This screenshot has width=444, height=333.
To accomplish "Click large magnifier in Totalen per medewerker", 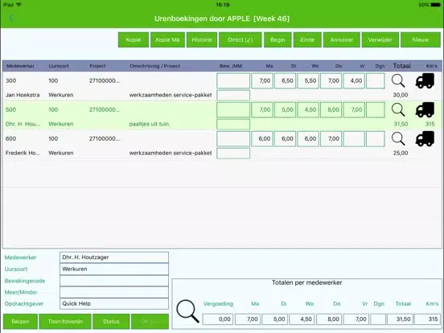I will pos(187,311).
